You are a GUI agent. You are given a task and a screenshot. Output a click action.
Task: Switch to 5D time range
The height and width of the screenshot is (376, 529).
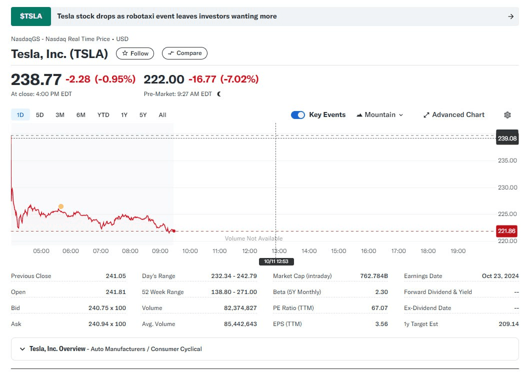point(40,115)
